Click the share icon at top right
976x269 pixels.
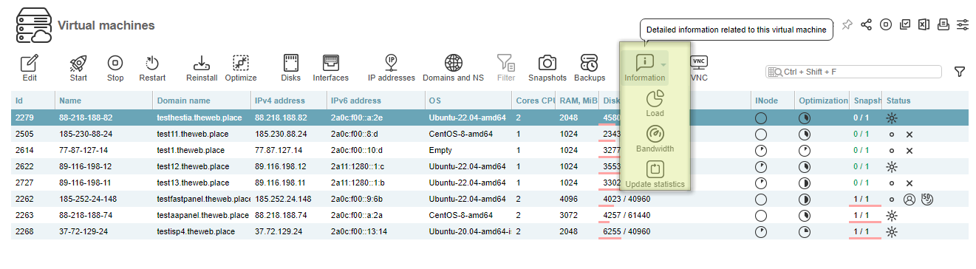click(x=867, y=24)
